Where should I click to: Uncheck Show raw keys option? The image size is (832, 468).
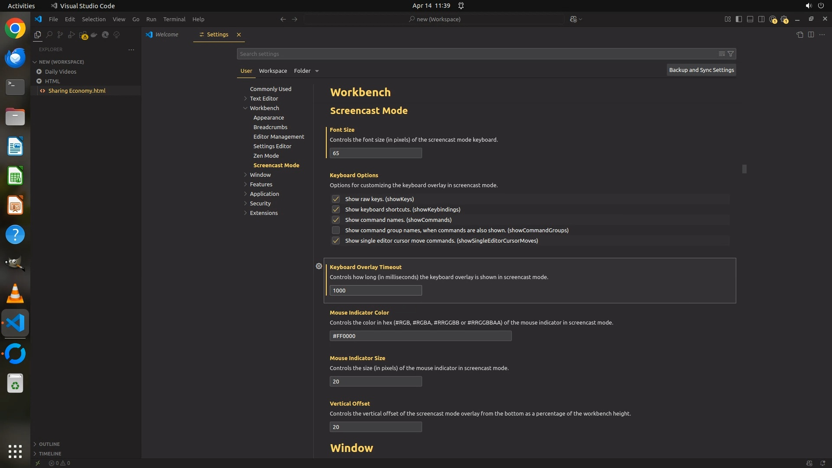336,199
